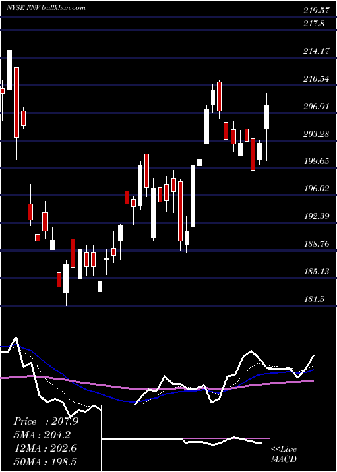
Task: Select the 196.02 price level label
Action: coord(315,189)
